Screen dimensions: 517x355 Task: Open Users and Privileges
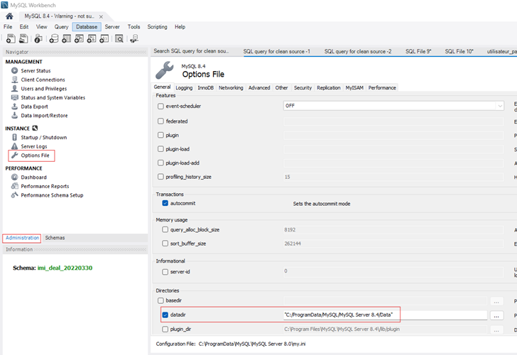(x=44, y=89)
